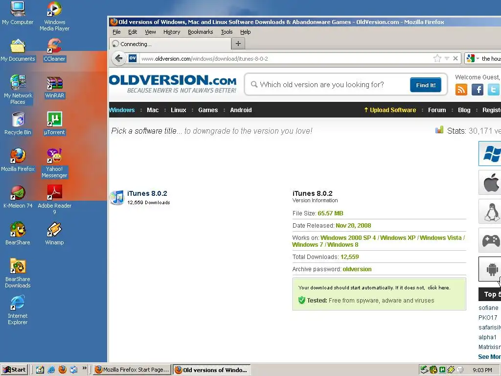Open the Android category link

tap(241, 110)
